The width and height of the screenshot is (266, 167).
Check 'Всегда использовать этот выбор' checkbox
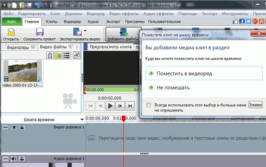click(149, 105)
